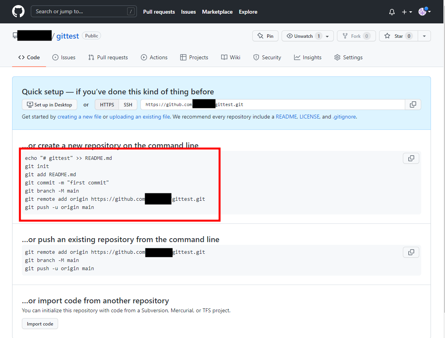Expand the plus create-new menu
445x338 pixels.
[x=407, y=12]
